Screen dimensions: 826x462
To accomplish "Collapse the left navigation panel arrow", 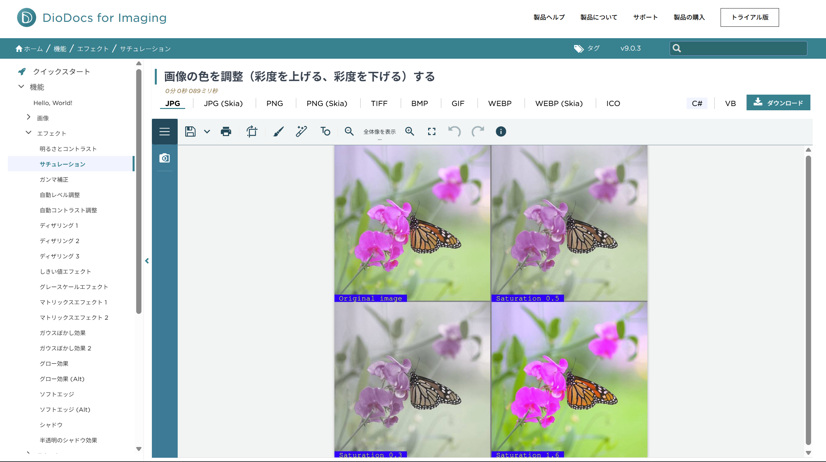I will 147,261.
